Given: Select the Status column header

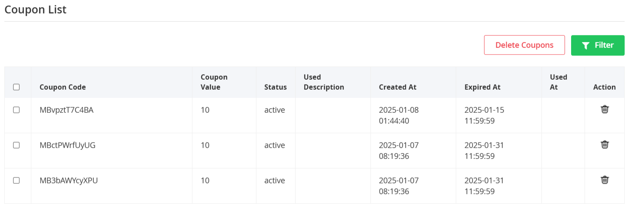Looking at the screenshot, I should point(276,87).
